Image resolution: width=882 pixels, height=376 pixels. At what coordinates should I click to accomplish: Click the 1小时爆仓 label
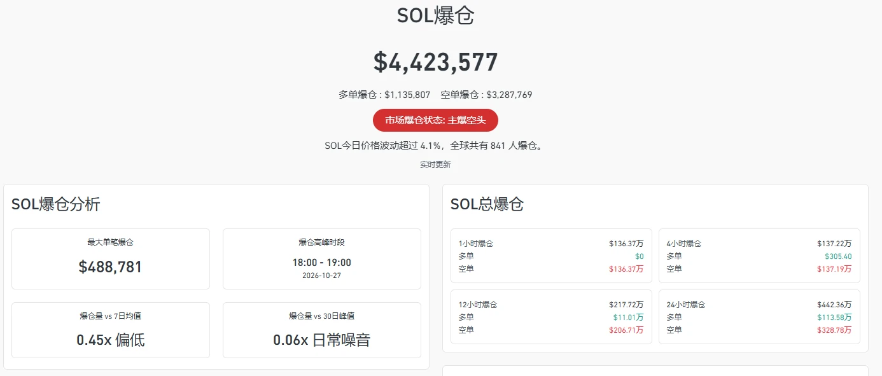476,244
